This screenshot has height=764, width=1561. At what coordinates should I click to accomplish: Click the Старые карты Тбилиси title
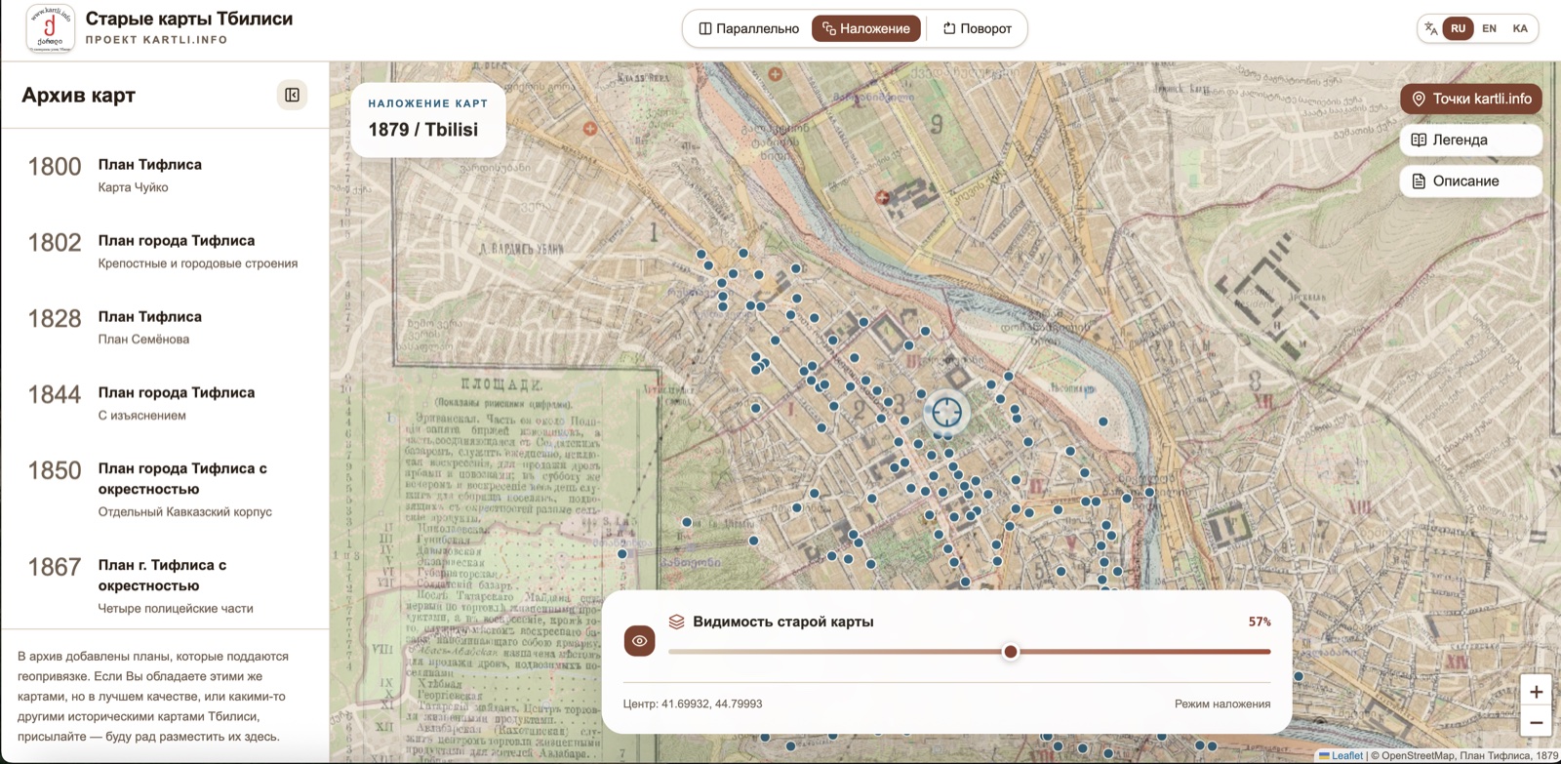coord(189,19)
